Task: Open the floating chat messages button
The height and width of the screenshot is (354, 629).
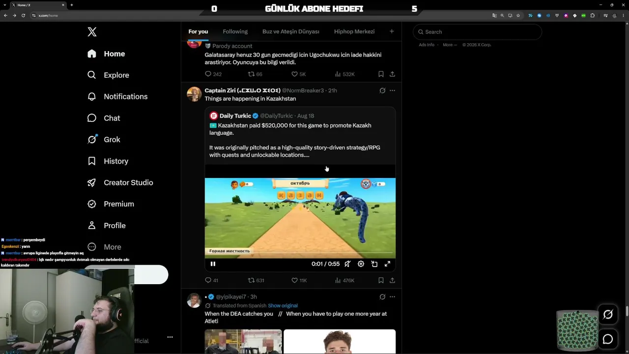Action: (608, 339)
